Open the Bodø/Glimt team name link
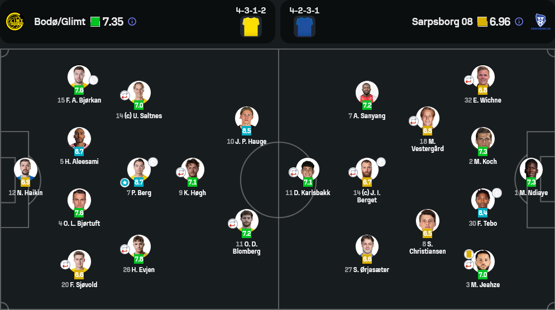The width and height of the screenshot is (555, 310). [60, 22]
